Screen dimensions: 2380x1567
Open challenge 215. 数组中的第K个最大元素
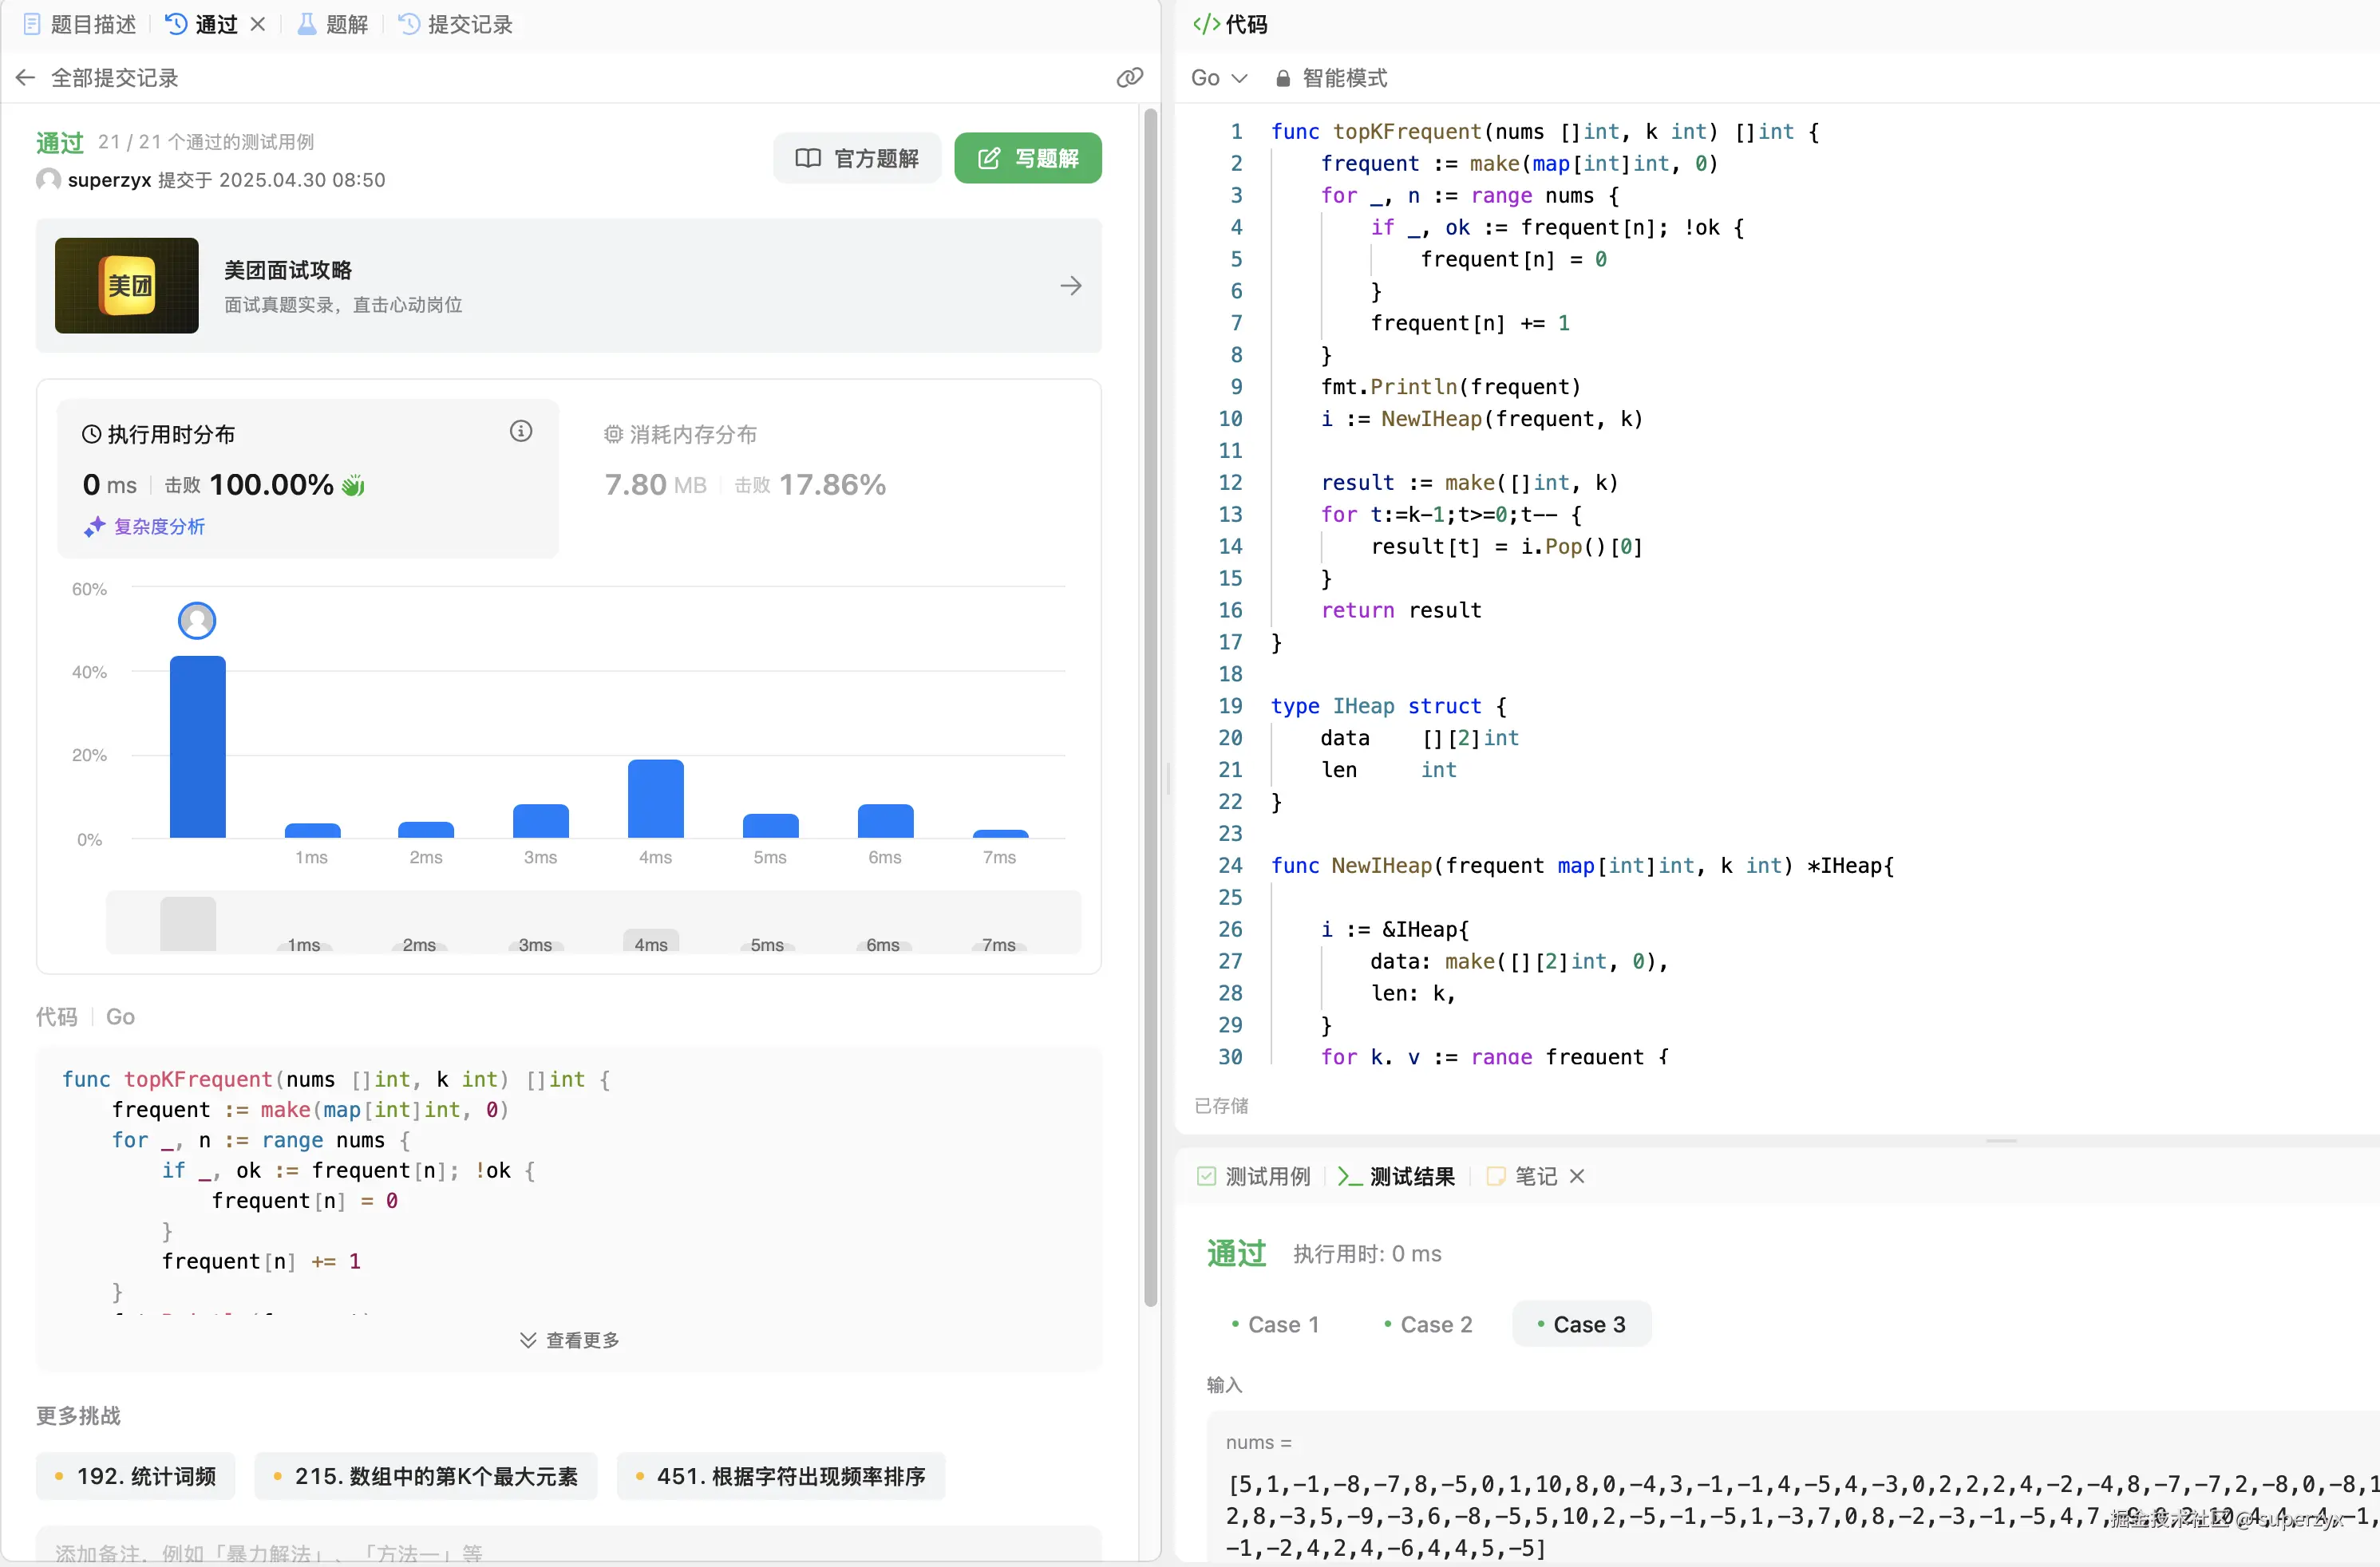pos(426,1476)
